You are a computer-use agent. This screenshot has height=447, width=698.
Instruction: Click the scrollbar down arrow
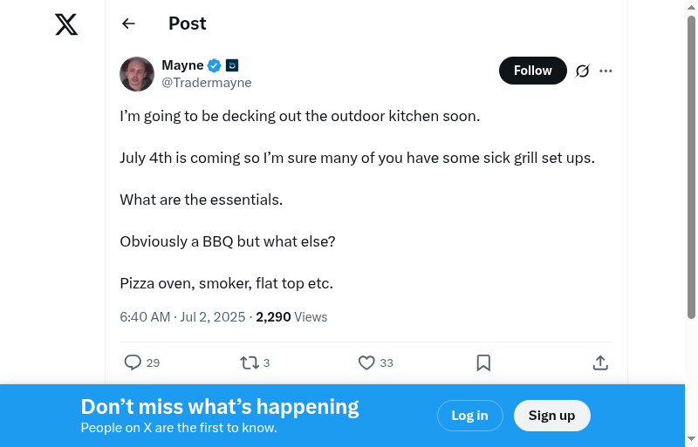pyautogui.click(x=691, y=439)
